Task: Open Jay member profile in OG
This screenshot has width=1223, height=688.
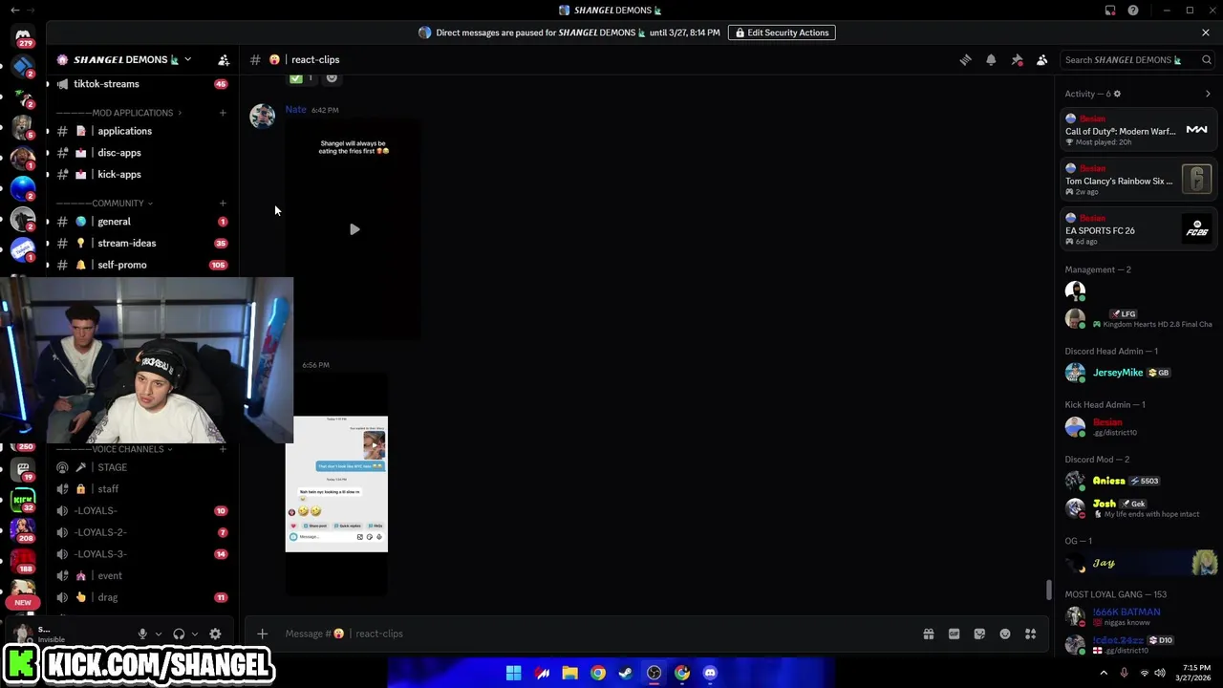Action: 1138,563
